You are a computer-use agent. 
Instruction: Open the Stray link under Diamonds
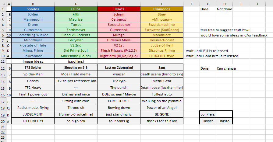click(162, 14)
